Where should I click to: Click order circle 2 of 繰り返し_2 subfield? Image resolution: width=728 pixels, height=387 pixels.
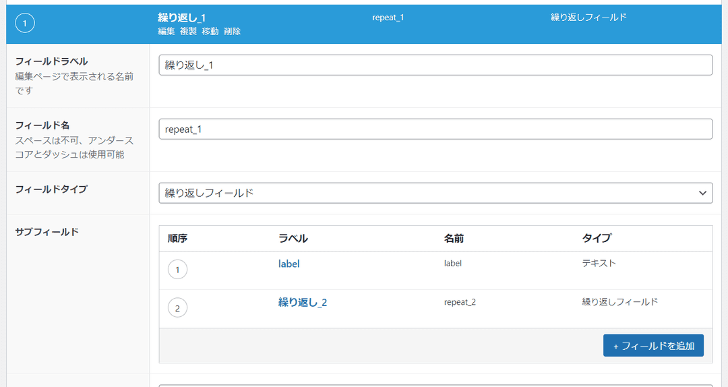click(x=177, y=308)
